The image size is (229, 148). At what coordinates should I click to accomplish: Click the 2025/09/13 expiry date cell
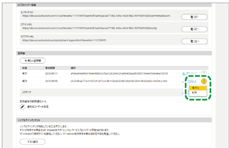(x=51, y=74)
